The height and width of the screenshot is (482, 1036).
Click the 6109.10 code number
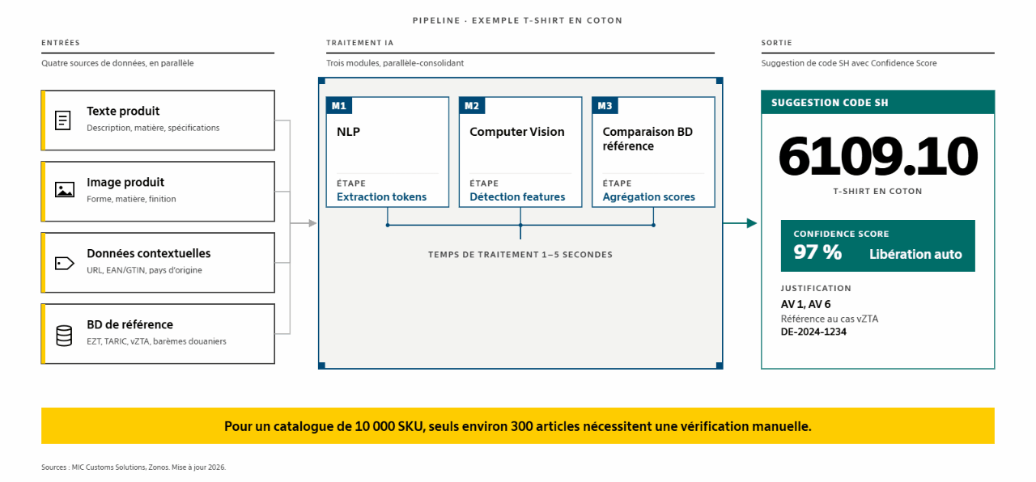pyautogui.click(x=877, y=157)
